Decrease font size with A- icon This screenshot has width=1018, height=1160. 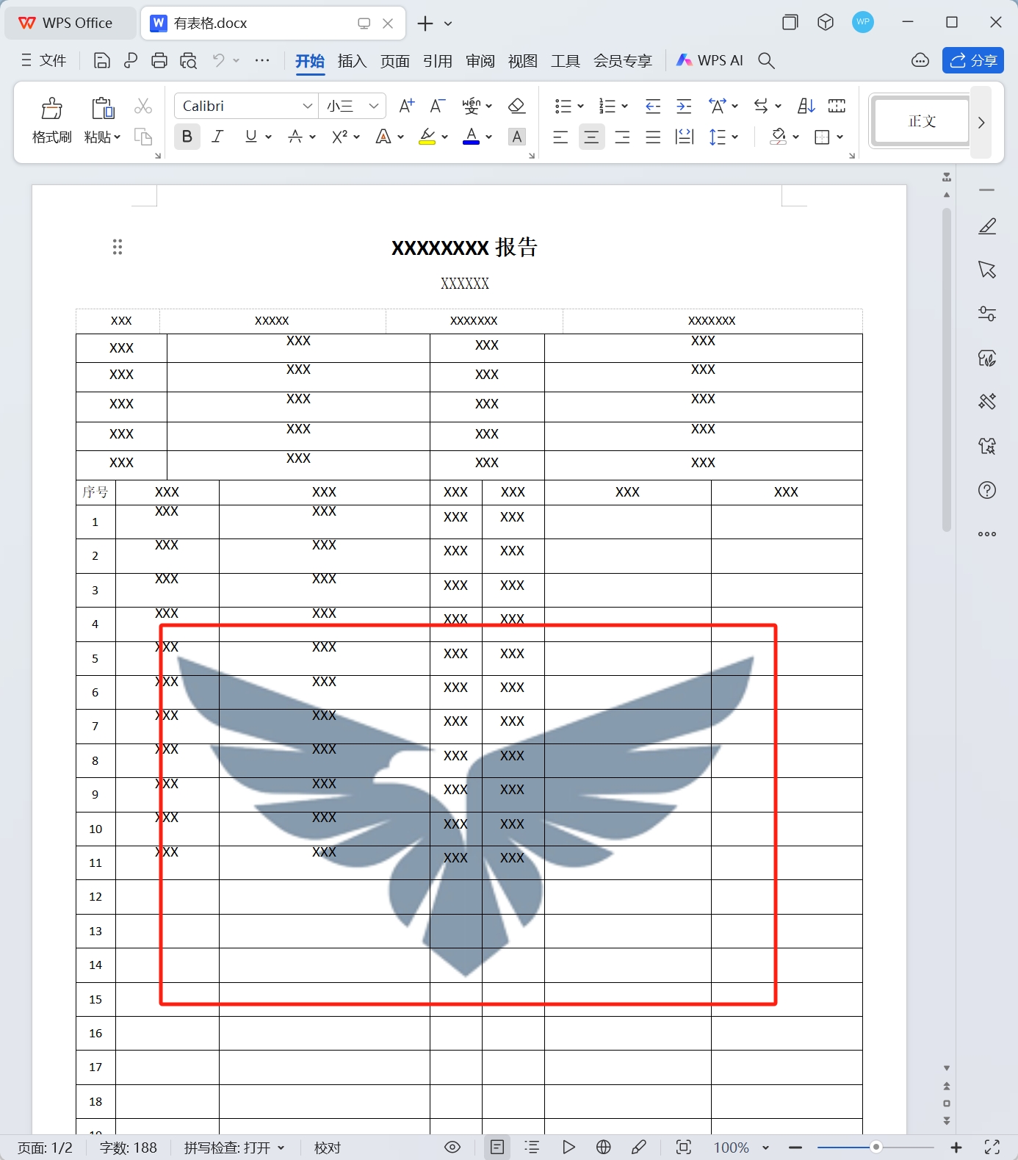(438, 106)
